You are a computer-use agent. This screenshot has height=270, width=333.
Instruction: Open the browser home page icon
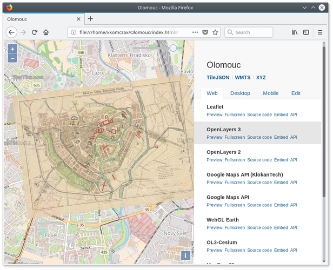(46, 32)
